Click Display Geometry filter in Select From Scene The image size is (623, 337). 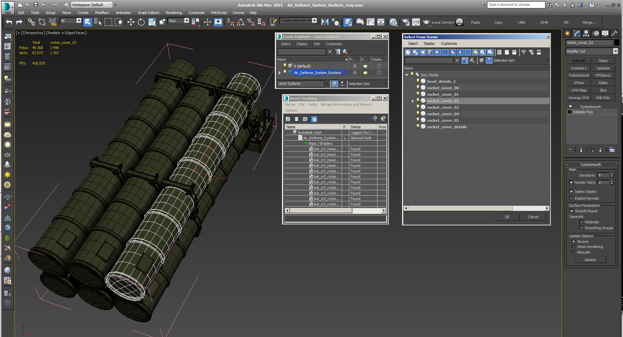click(408, 52)
